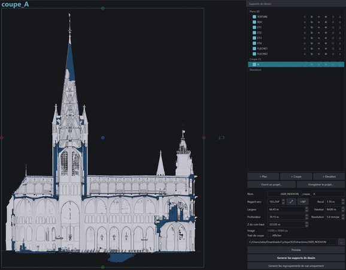The height and width of the screenshot is (270, 346).
Task: Select the RDC plan row
Action: [296, 22]
